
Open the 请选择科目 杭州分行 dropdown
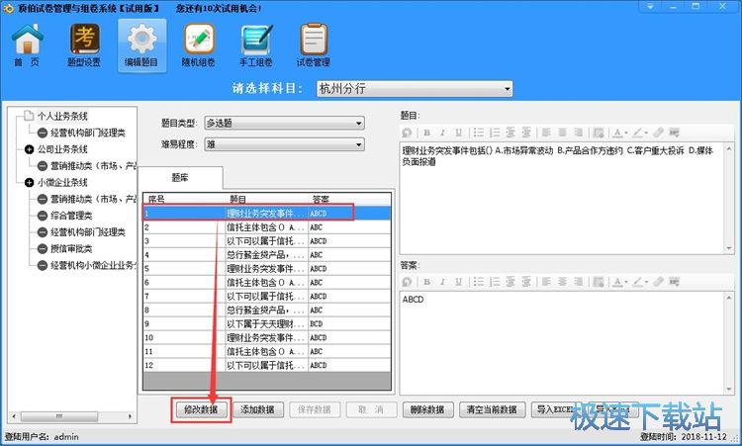tap(415, 88)
